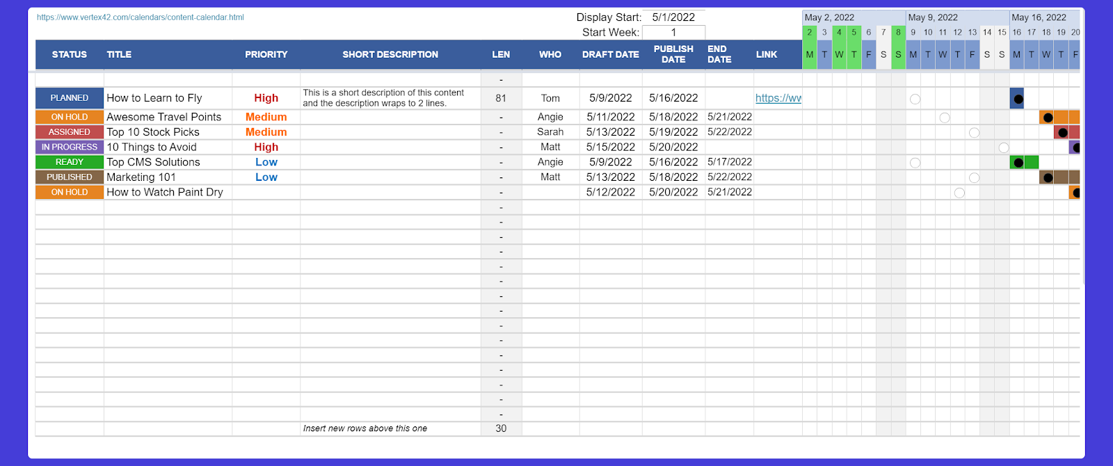
Task: Select the wrapped short description cell text
Action: point(383,98)
